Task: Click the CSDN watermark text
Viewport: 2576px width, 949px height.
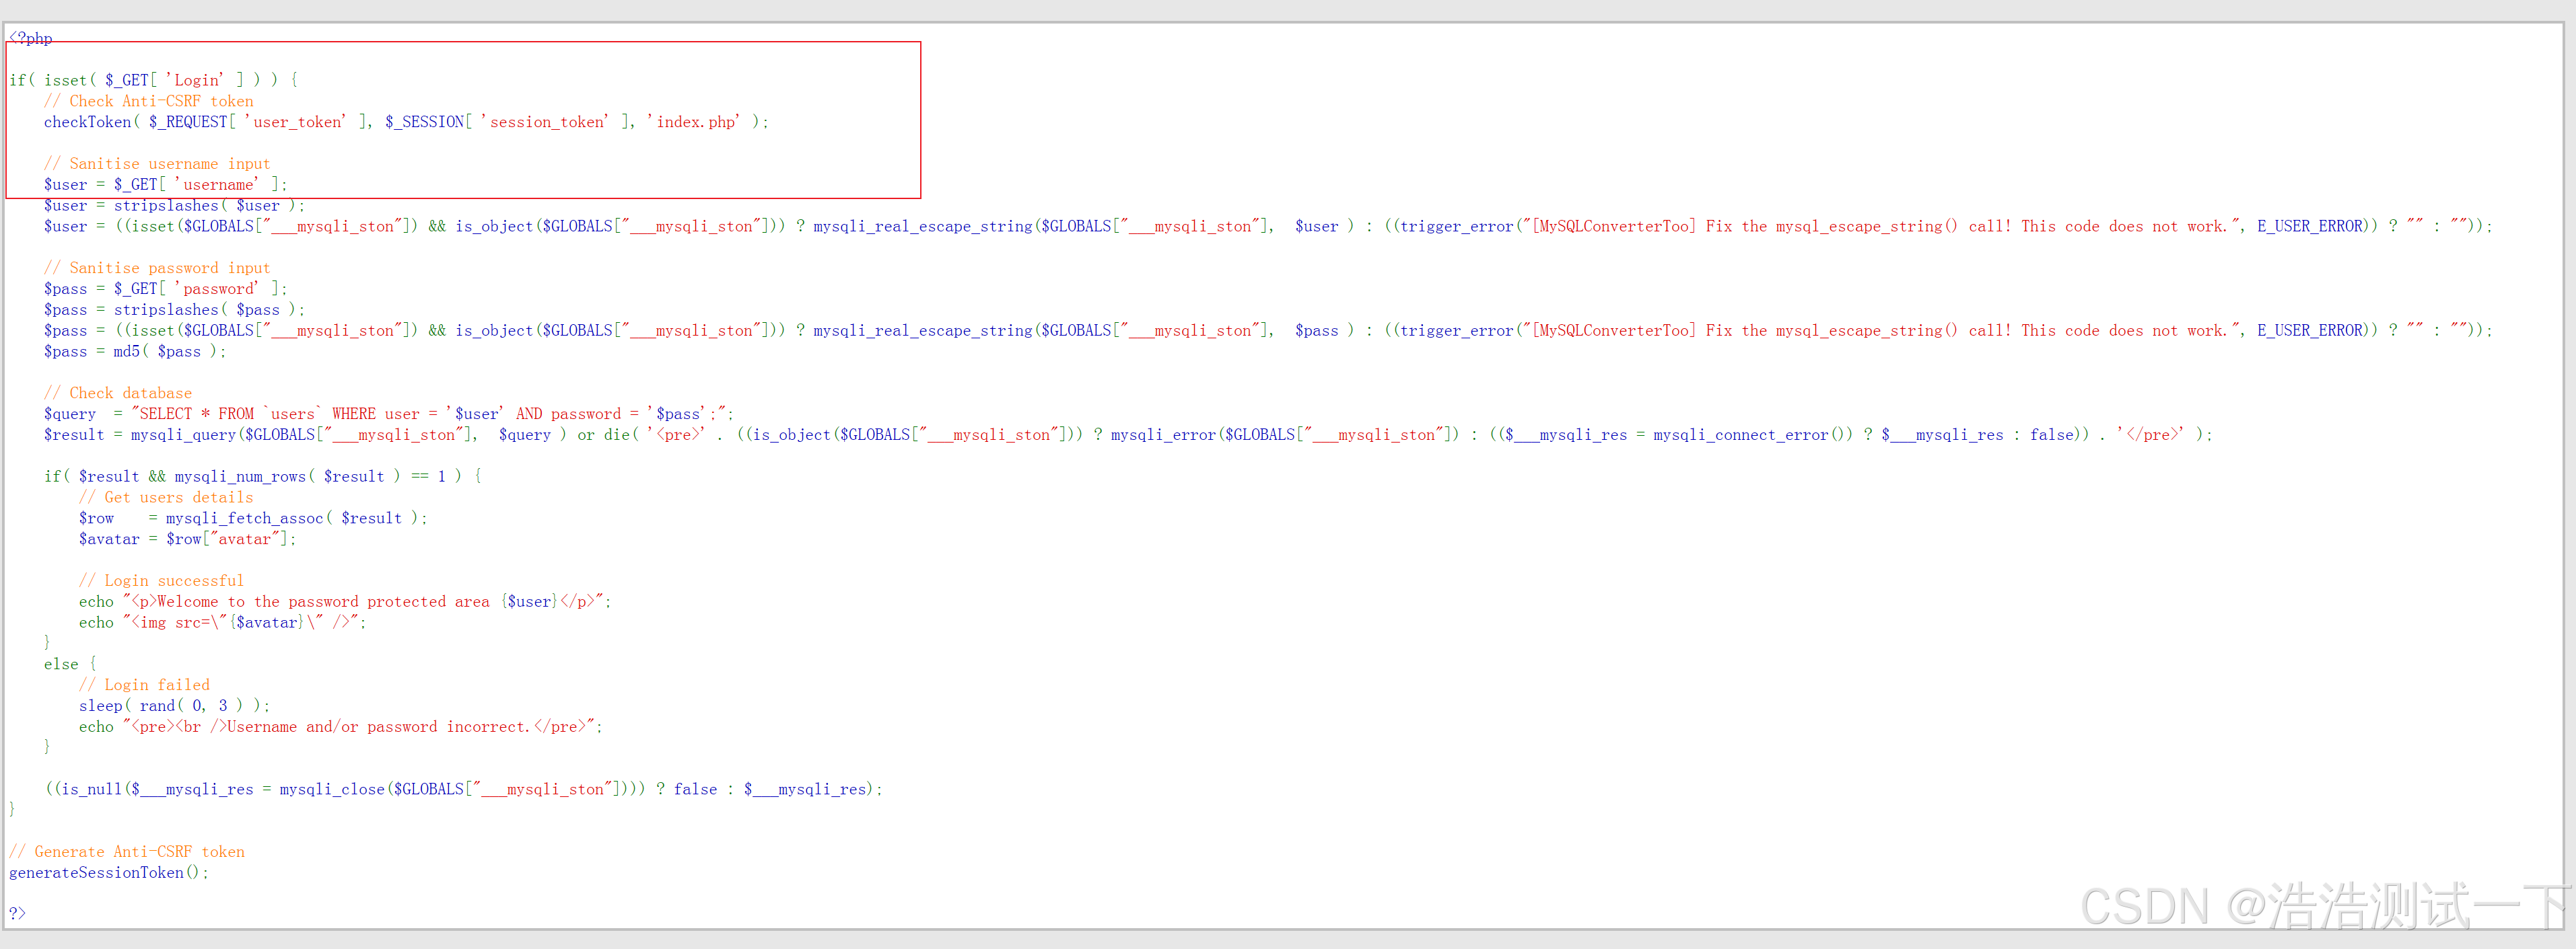Action: (2322, 906)
